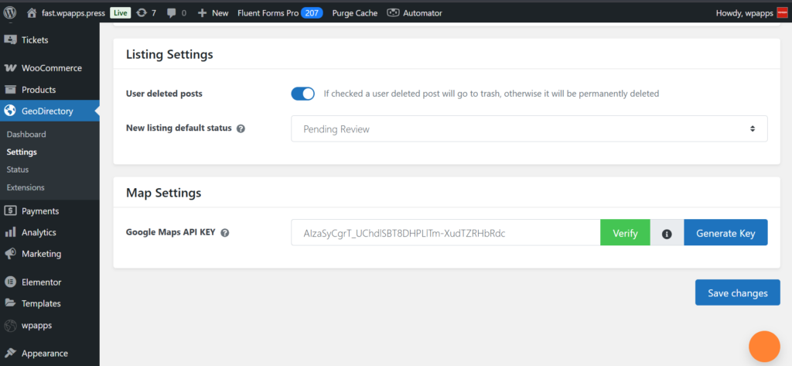The image size is (792, 366).
Task: Open the New content menu in the admin bar
Action: tap(213, 13)
